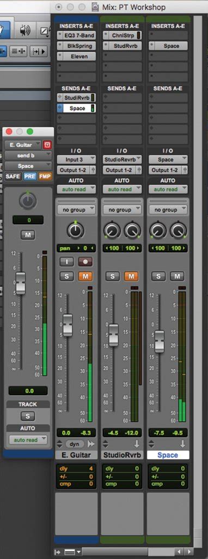
Task: Solo the Space track
Action: click(158, 276)
